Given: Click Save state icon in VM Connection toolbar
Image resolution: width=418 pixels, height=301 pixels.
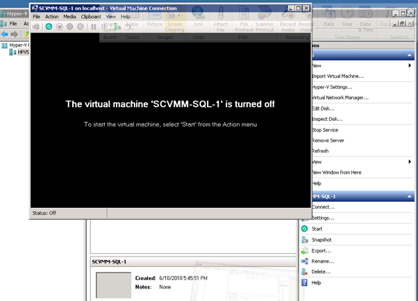Looking at the screenshot, I should (x=81, y=26).
